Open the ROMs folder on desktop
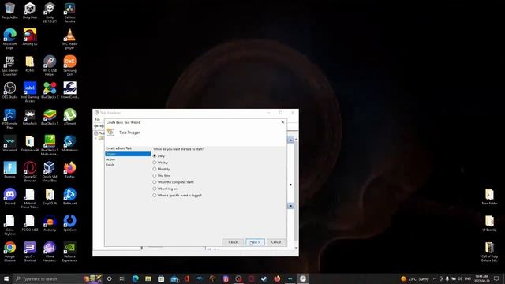The image size is (505, 284). pyautogui.click(x=30, y=64)
